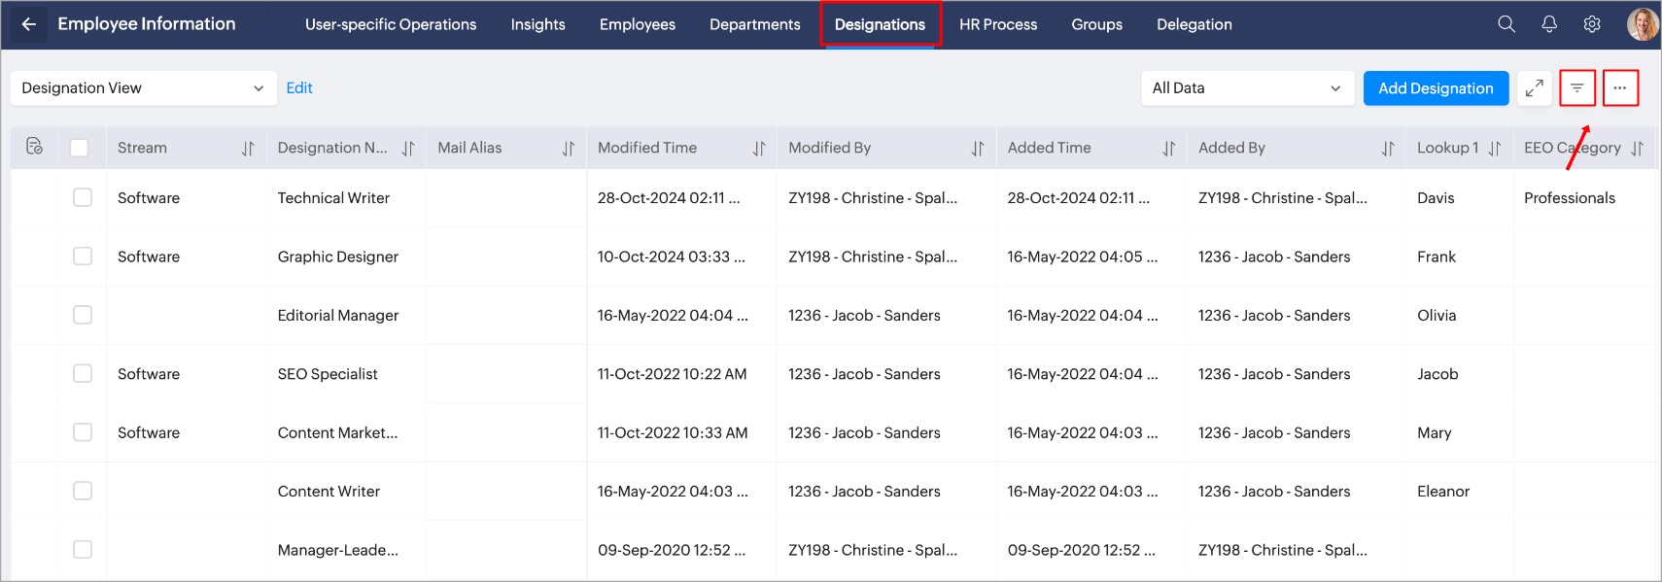Expand the Designation View dropdown

point(143,88)
